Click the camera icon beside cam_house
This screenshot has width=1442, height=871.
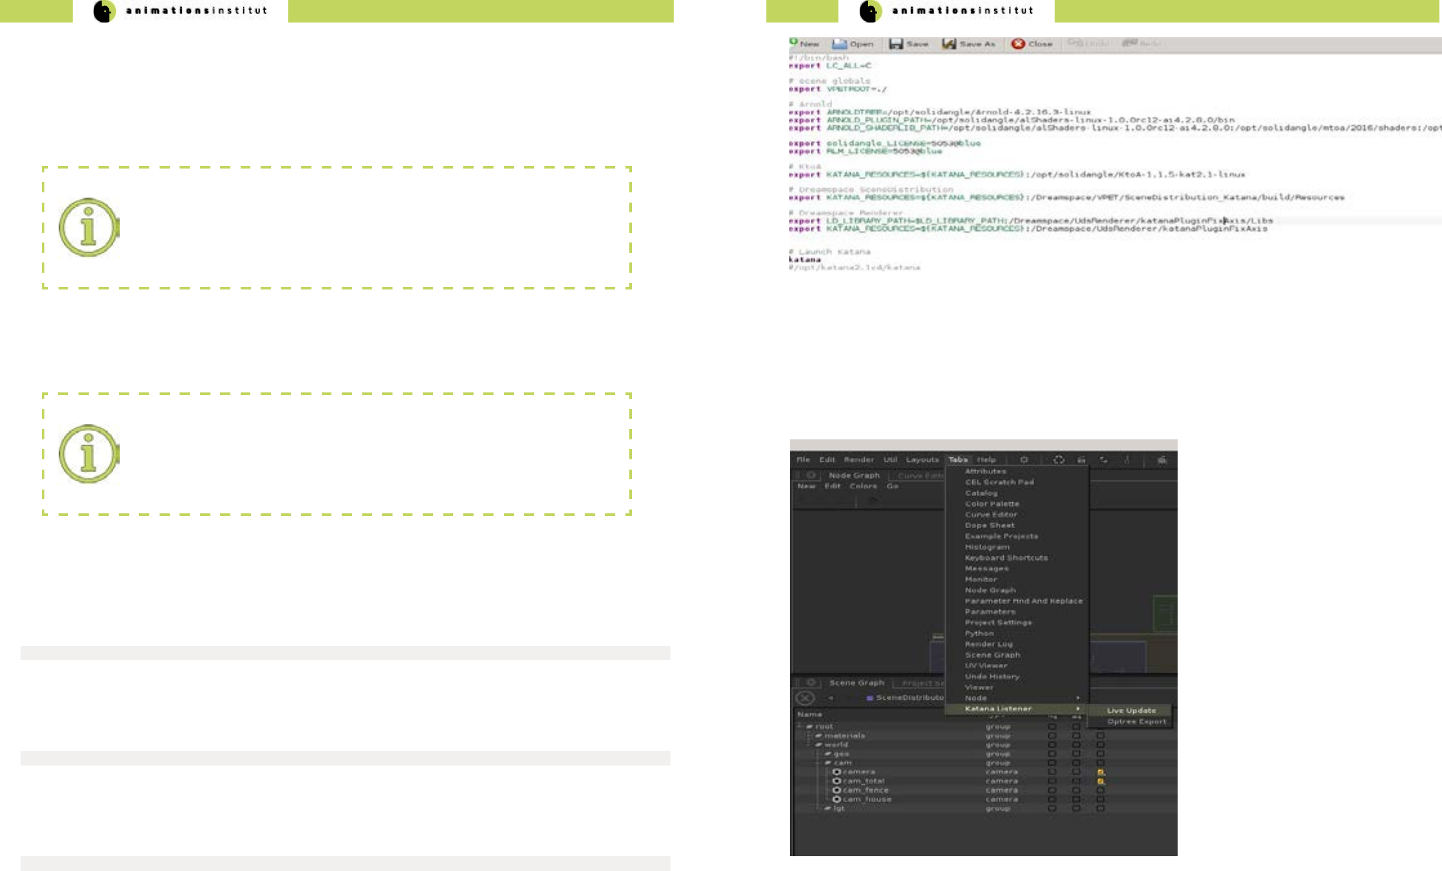837,799
